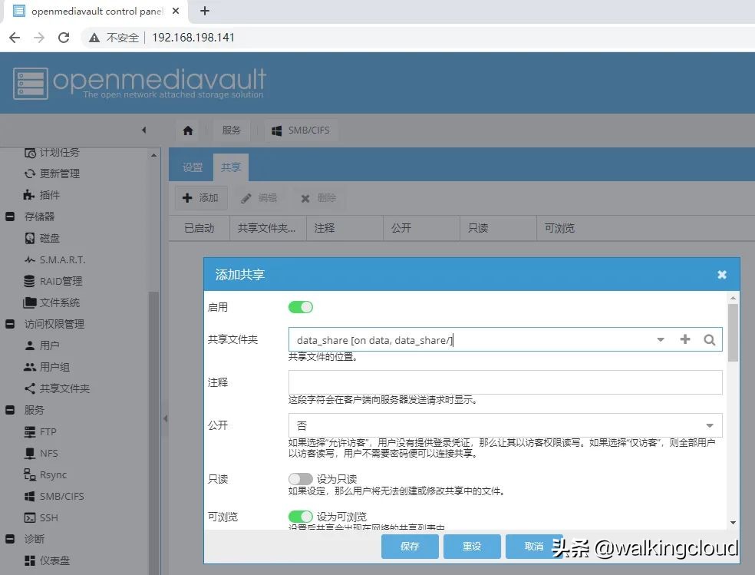
Task: Open 磁盘 disks in the sidebar
Action: click(42, 239)
